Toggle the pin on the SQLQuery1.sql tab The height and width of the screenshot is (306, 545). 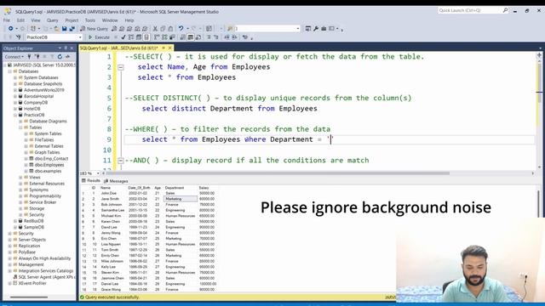163,48
